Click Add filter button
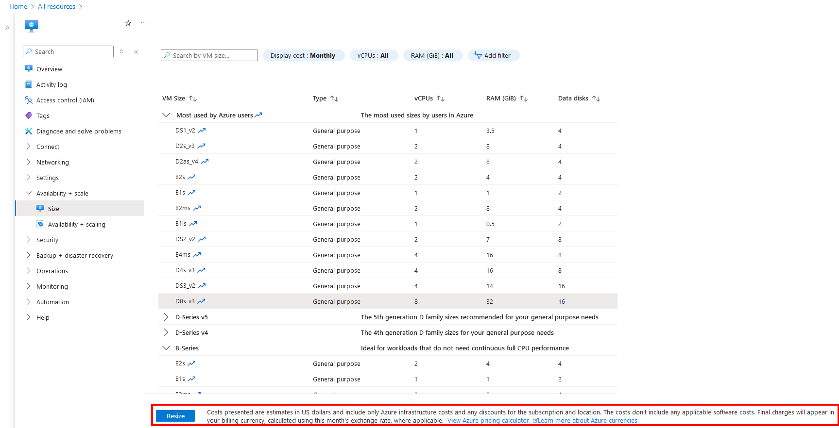 click(494, 55)
